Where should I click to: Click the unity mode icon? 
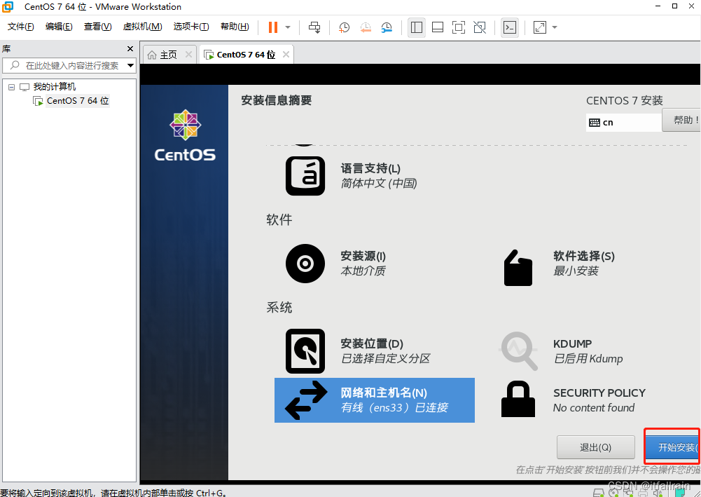point(480,27)
